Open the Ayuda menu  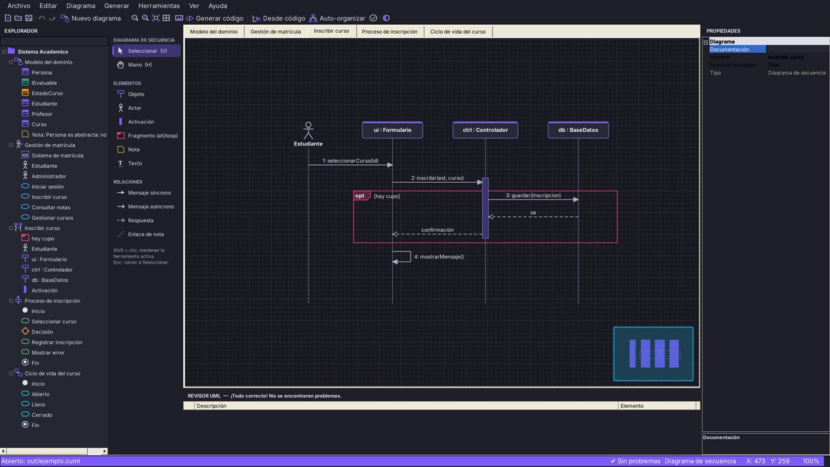(218, 6)
